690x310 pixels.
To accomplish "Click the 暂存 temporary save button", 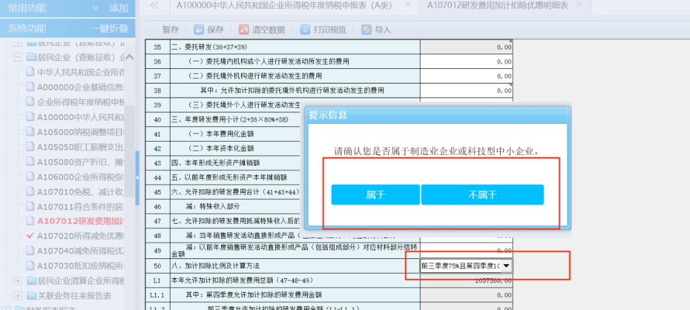I will pyautogui.click(x=171, y=30).
